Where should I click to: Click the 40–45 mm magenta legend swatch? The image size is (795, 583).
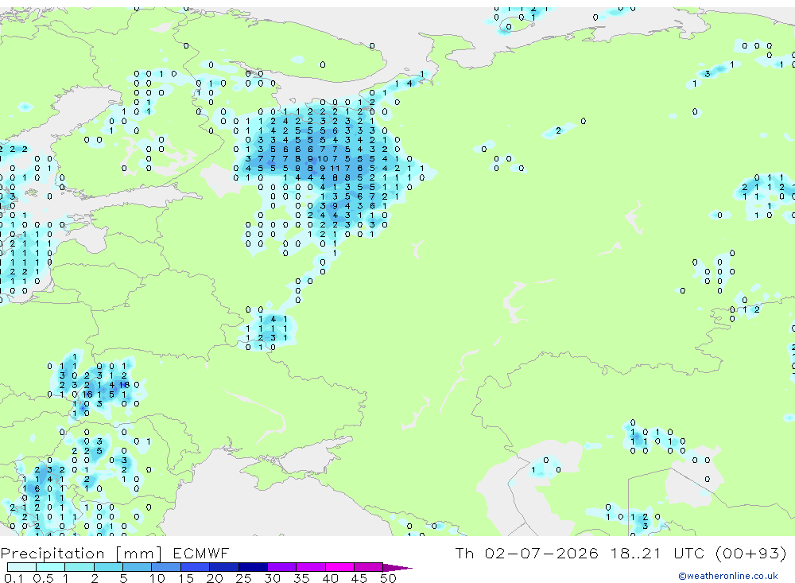339,567
